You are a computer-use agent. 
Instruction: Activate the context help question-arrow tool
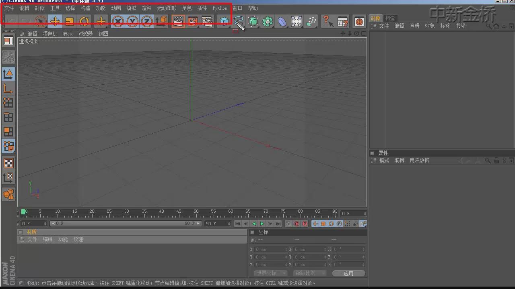pos(328,21)
